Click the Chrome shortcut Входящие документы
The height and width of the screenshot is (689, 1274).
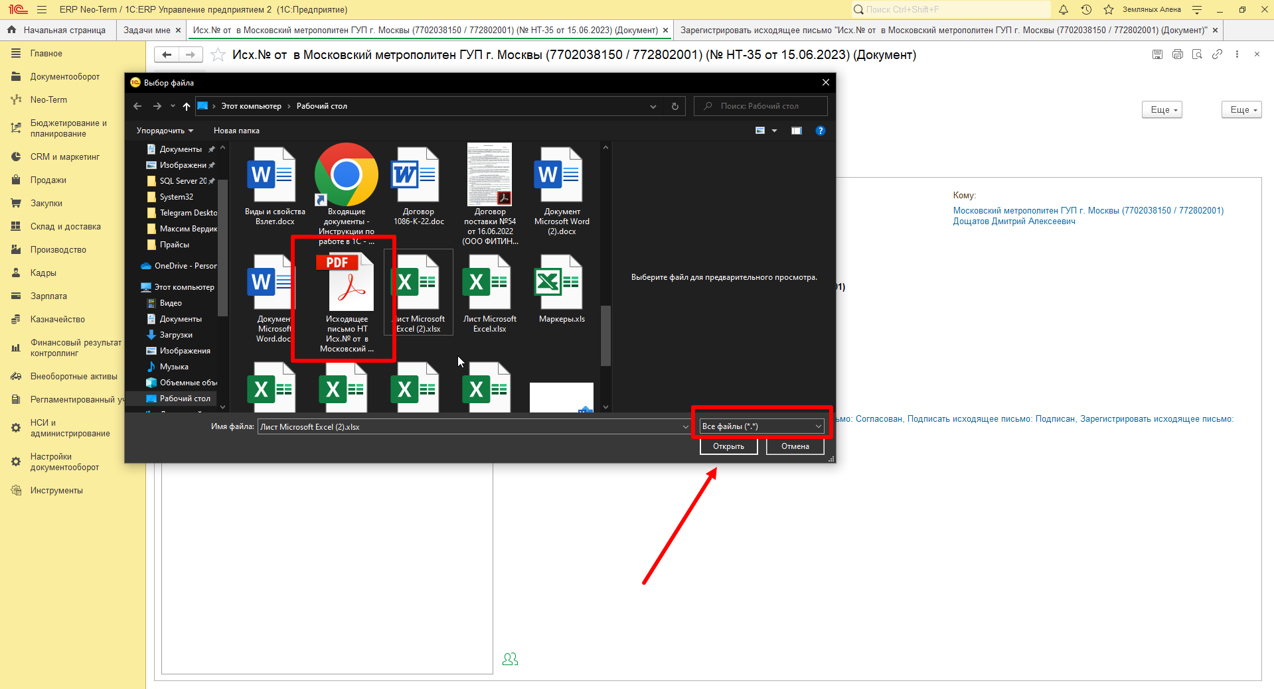(347, 194)
